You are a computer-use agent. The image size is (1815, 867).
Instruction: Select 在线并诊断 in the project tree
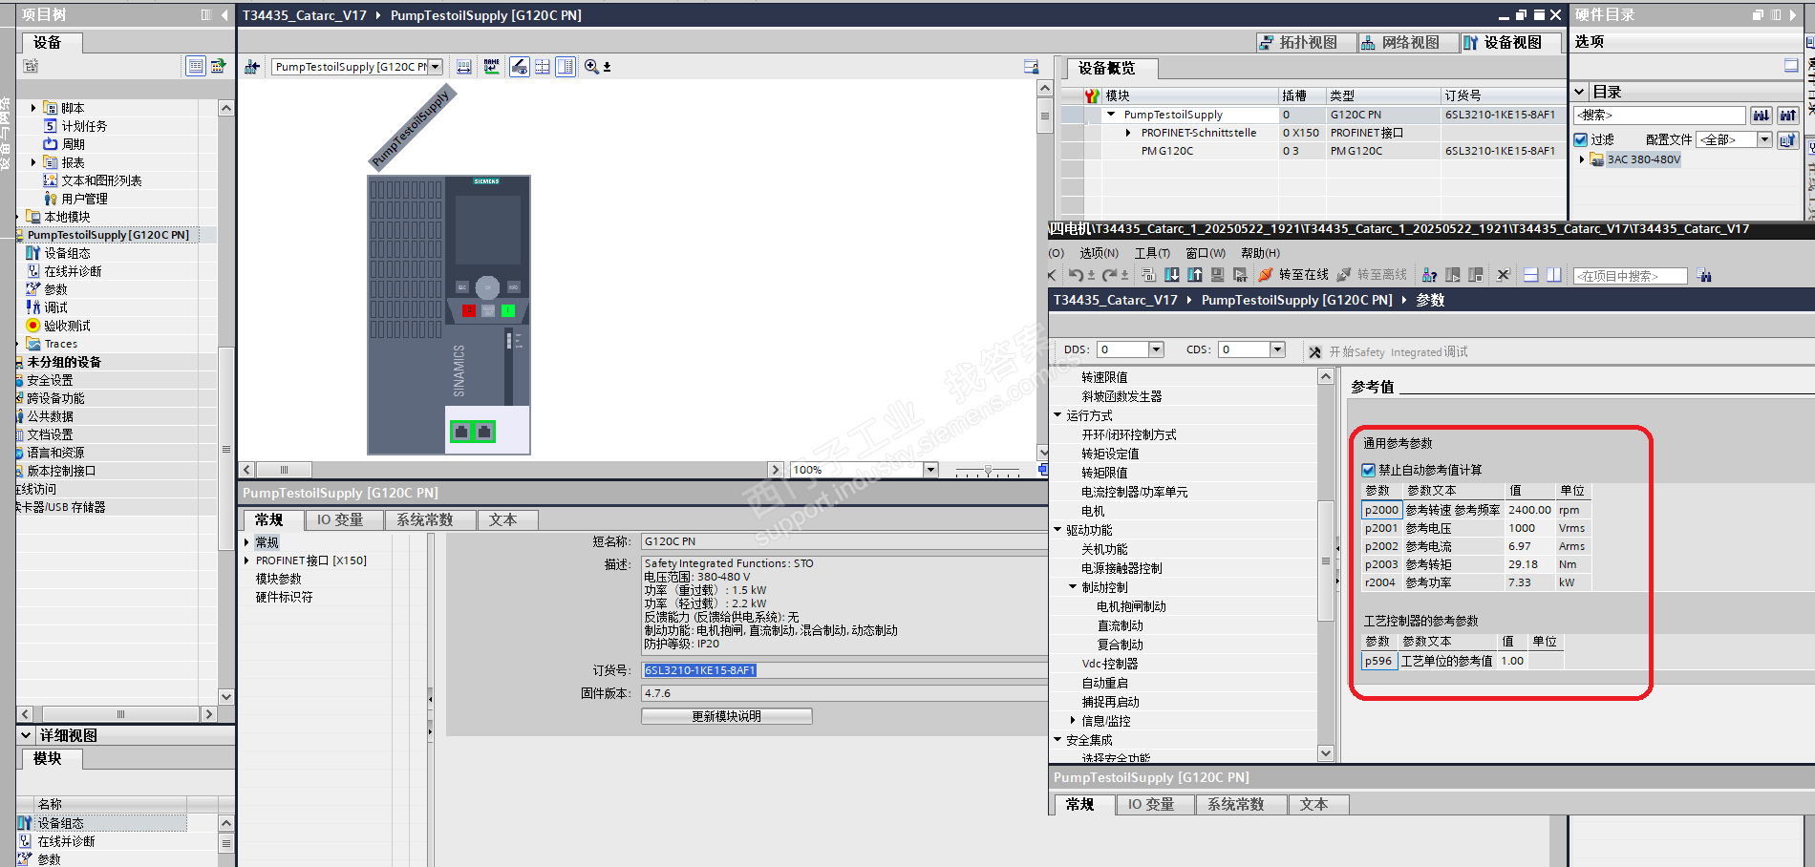pyautogui.click(x=74, y=271)
